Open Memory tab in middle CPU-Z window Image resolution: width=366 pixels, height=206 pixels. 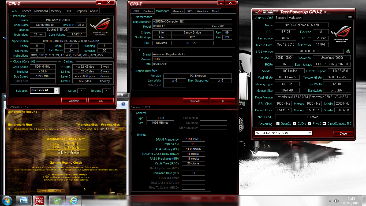click(178, 11)
